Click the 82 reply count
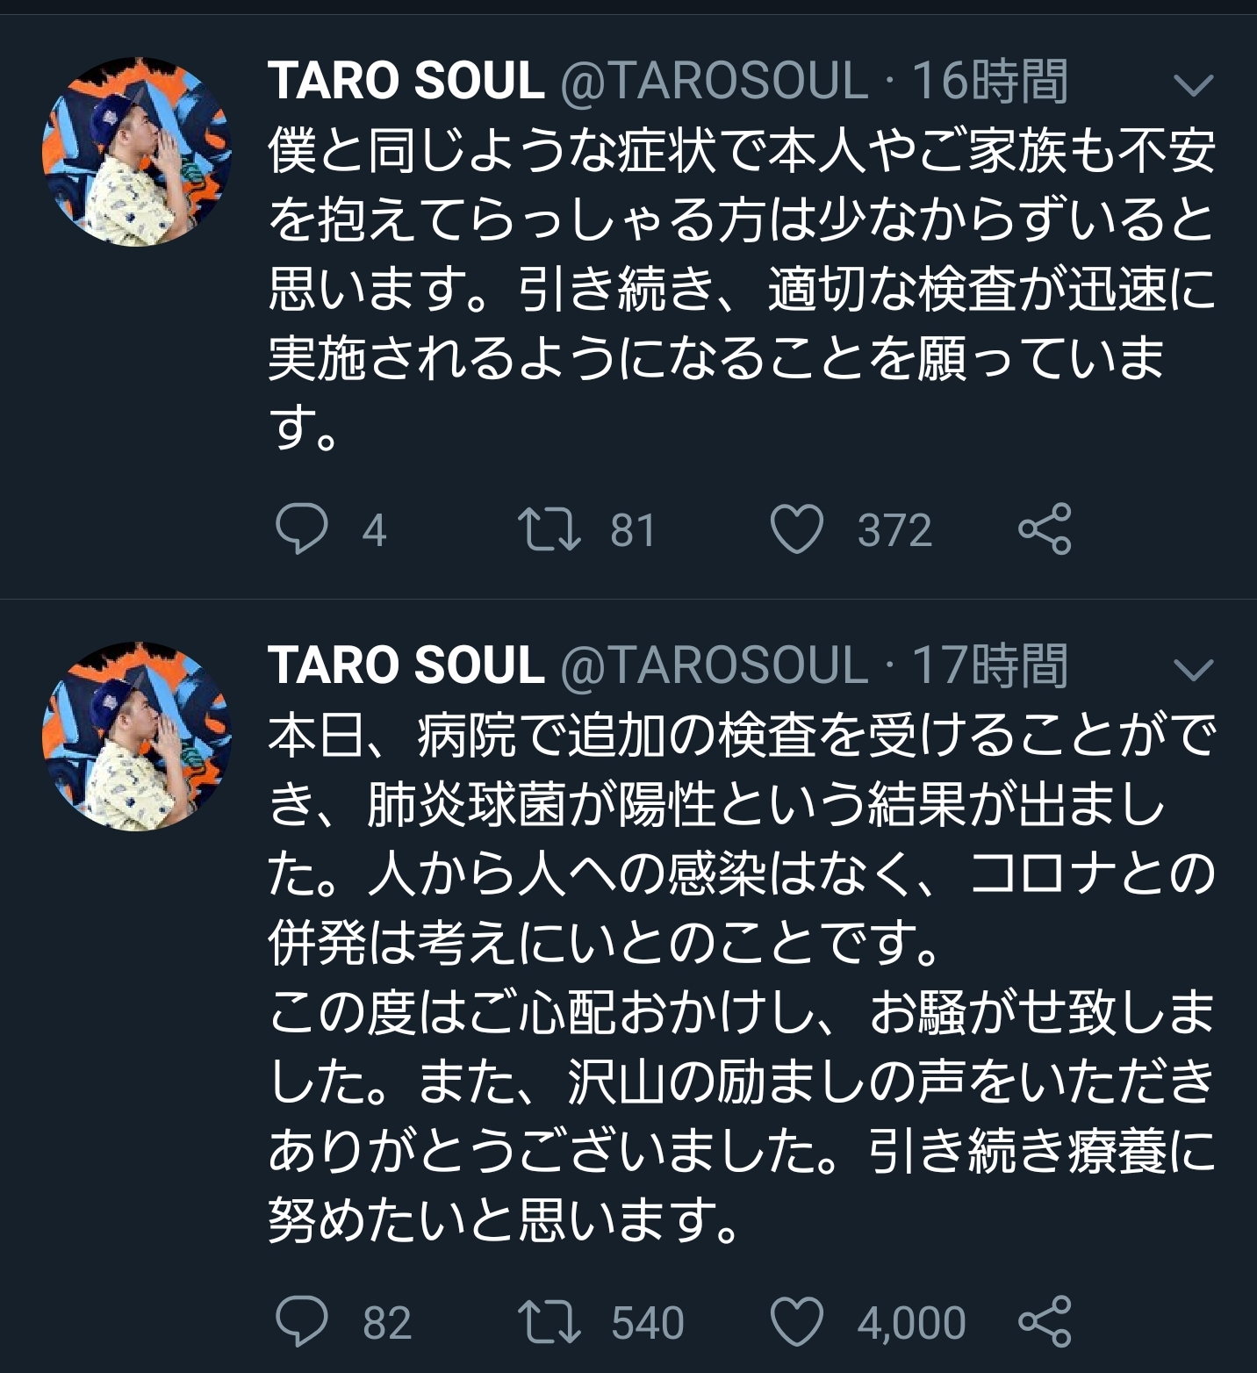The width and height of the screenshot is (1257, 1373). (x=387, y=1323)
